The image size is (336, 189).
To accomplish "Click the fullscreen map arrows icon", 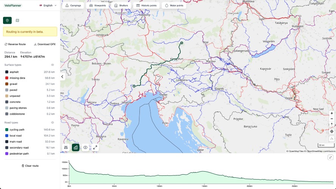I will click(95, 147).
